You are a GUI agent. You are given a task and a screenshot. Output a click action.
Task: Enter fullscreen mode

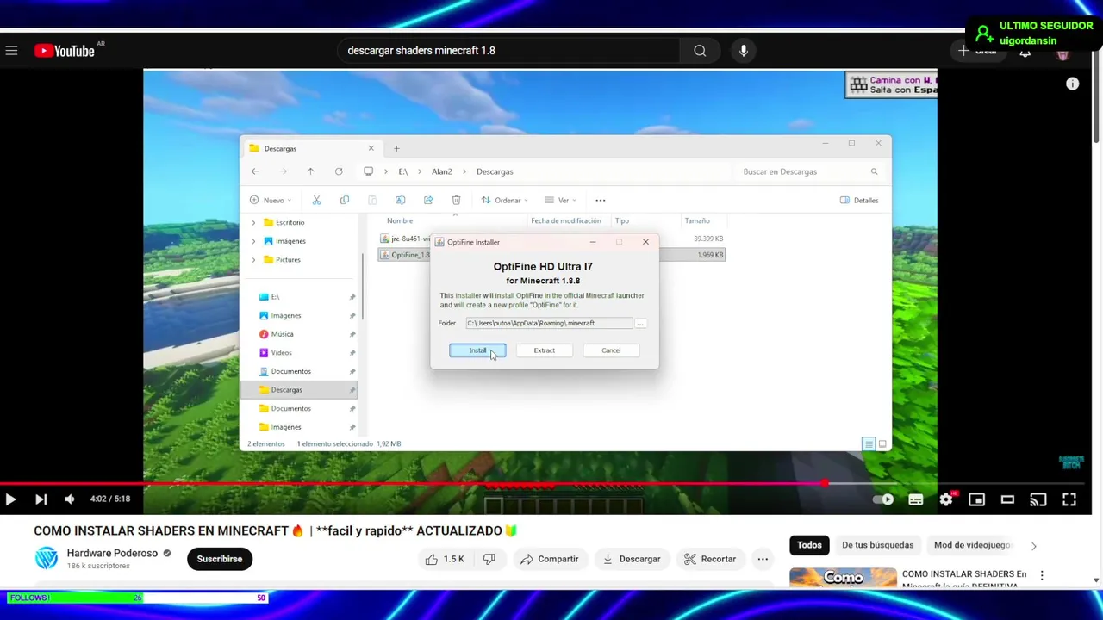pos(1069,499)
